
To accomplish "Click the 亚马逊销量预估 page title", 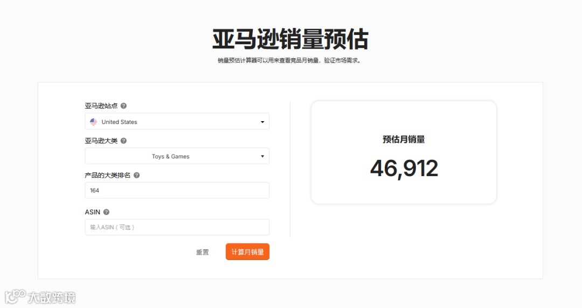I will 290,39.
